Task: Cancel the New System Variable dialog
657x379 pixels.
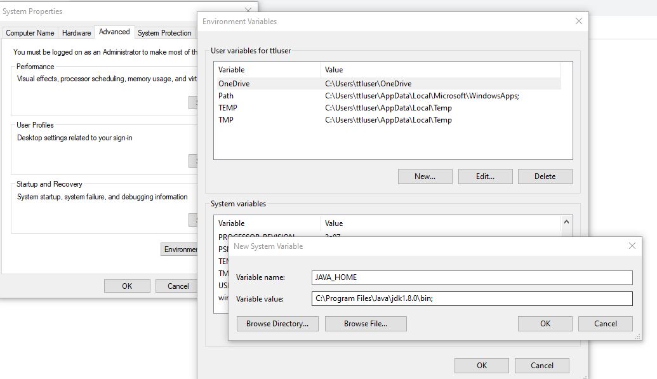Action: tap(604, 324)
